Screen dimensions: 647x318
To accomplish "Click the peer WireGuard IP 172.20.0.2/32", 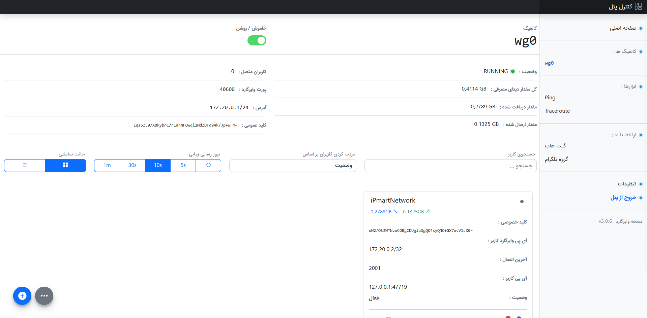I will (385, 249).
